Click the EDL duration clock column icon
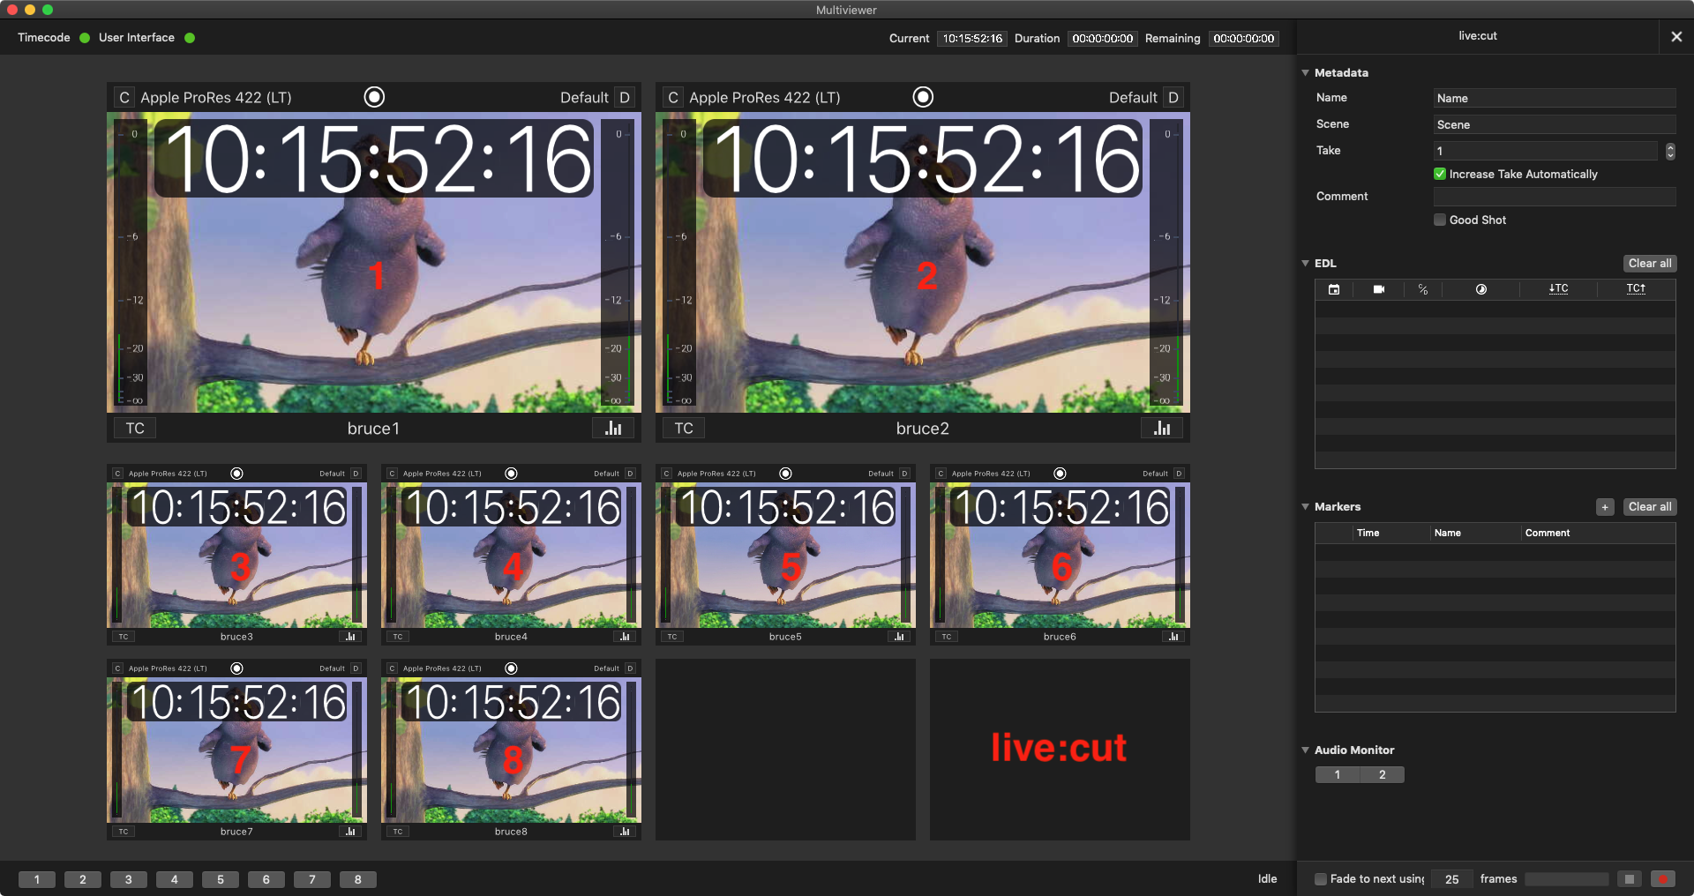The width and height of the screenshot is (1694, 896). [x=1481, y=289]
